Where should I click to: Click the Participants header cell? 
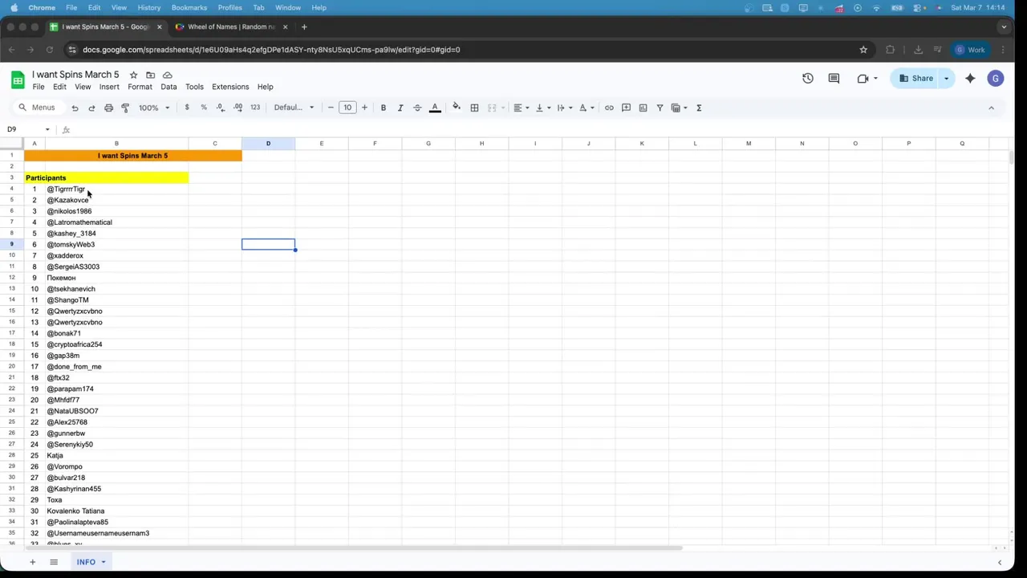click(x=106, y=177)
